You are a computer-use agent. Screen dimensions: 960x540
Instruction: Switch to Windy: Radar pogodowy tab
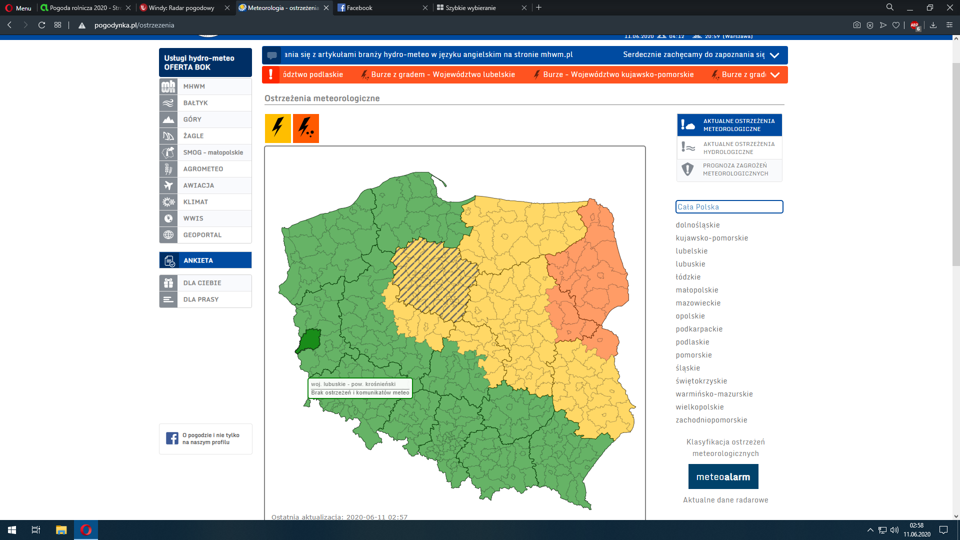pyautogui.click(x=181, y=7)
